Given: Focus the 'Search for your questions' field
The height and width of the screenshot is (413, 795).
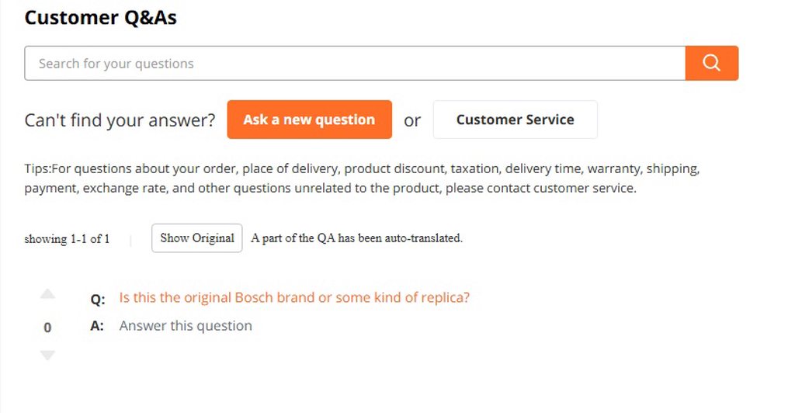Looking at the screenshot, I should 354,63.
